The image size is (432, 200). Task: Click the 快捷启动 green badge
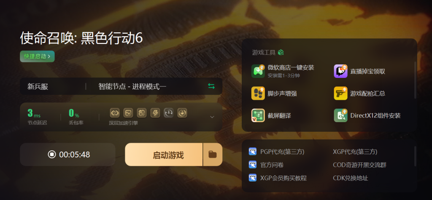coord(37,56)
